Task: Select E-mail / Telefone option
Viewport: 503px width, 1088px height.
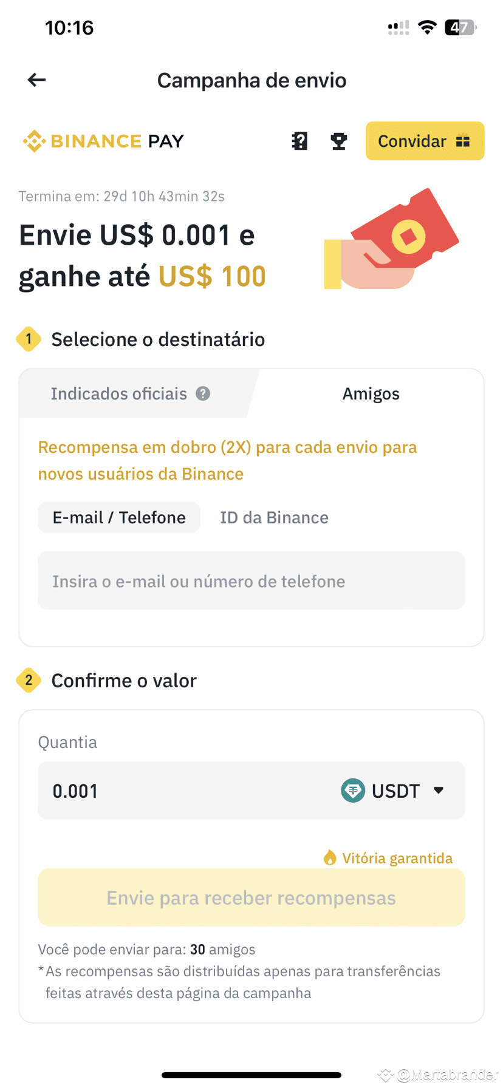Action: 119,517
